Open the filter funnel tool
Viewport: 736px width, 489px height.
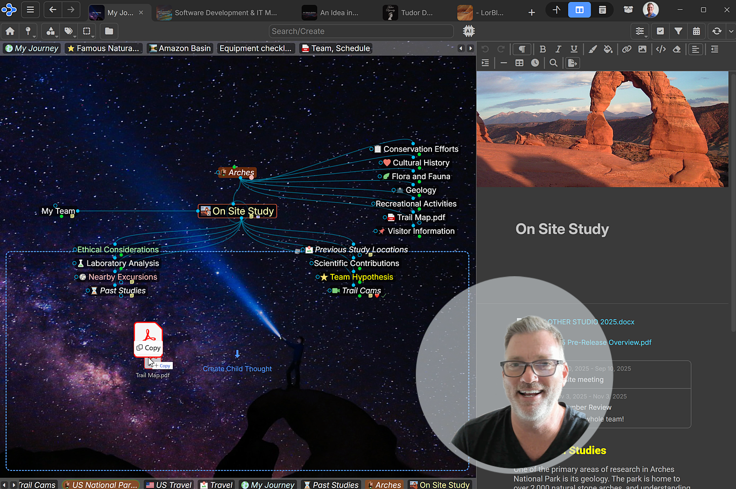[678, 31]
